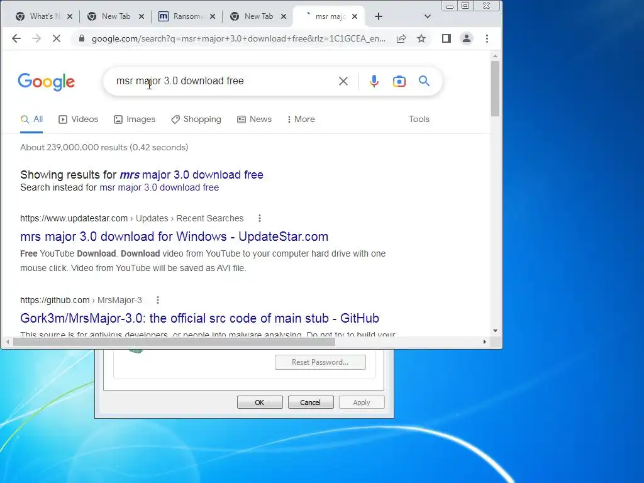Start a voice search with microphone
This screenshot has width=644, height=483.
coord(374,81)
